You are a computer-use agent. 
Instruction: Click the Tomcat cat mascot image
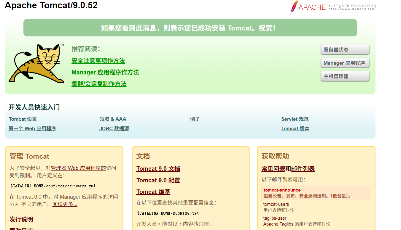point(36,63)
